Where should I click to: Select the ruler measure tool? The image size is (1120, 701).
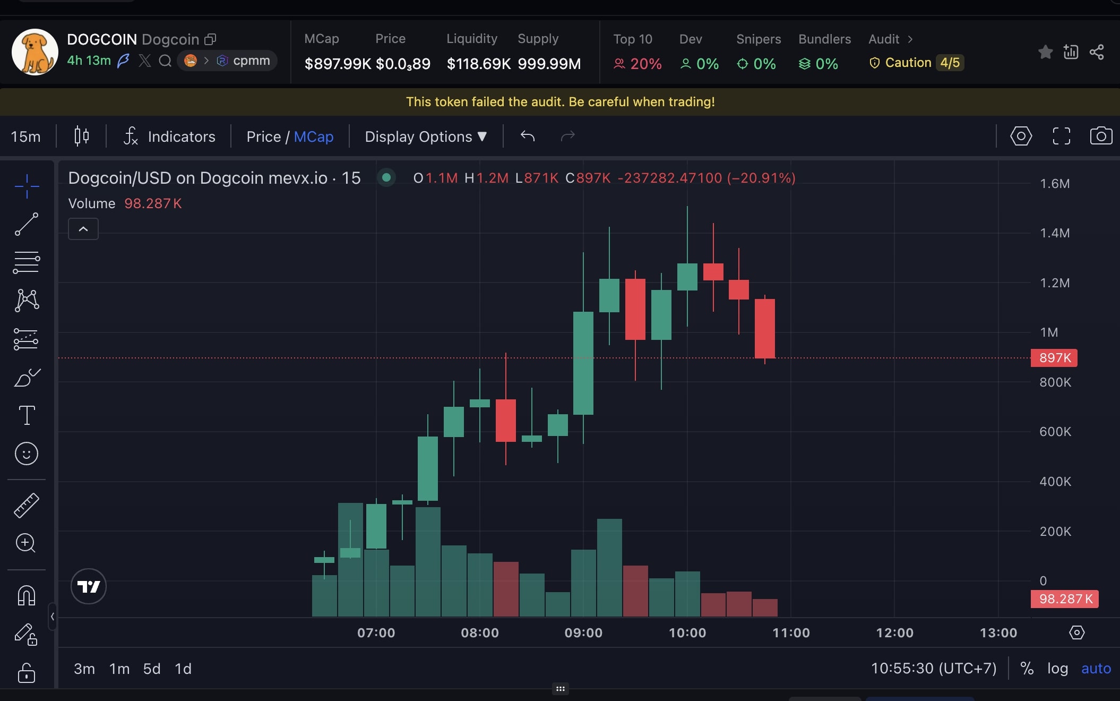click(x=27, y=505)
